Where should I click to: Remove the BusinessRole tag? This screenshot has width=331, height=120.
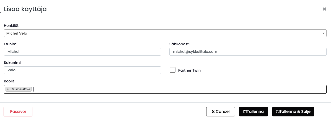[x=8, y=89]
